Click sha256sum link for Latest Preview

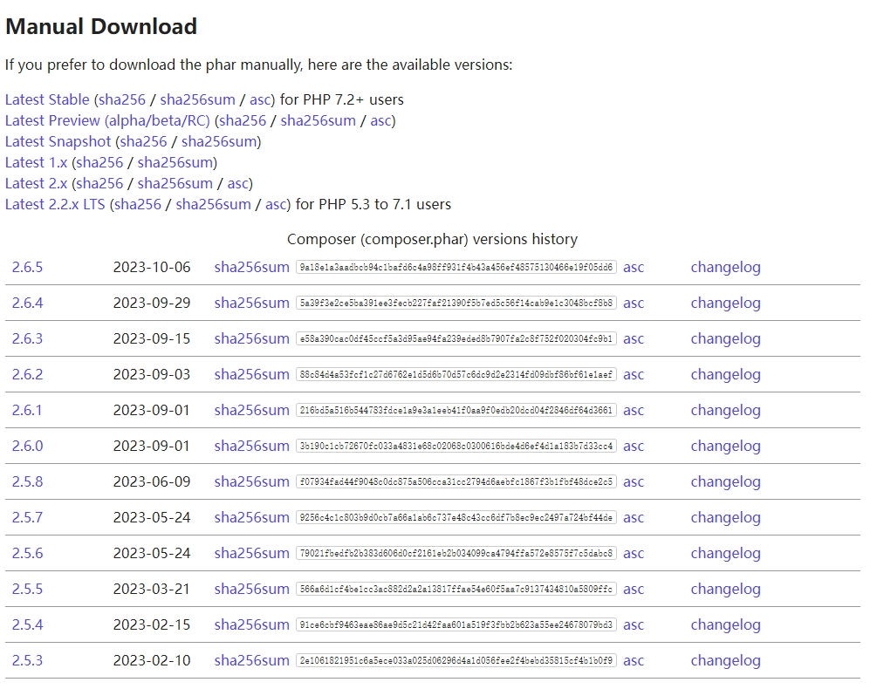tap(319, 120)
